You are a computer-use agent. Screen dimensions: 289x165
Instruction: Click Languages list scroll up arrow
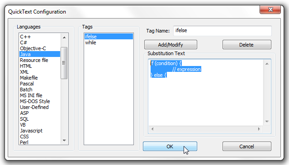[x=64, y=38]
